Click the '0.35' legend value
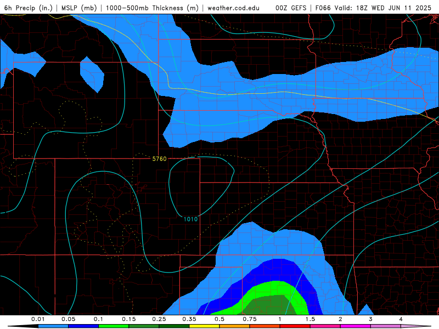The width and height of the screenshot is (439, 329). 189,319
